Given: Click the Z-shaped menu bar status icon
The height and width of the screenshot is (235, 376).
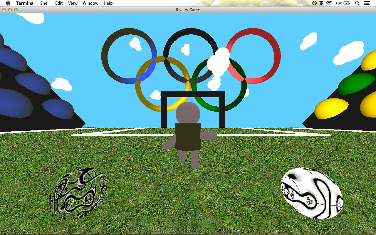Looking at the screenshot, I should point(322,3).
